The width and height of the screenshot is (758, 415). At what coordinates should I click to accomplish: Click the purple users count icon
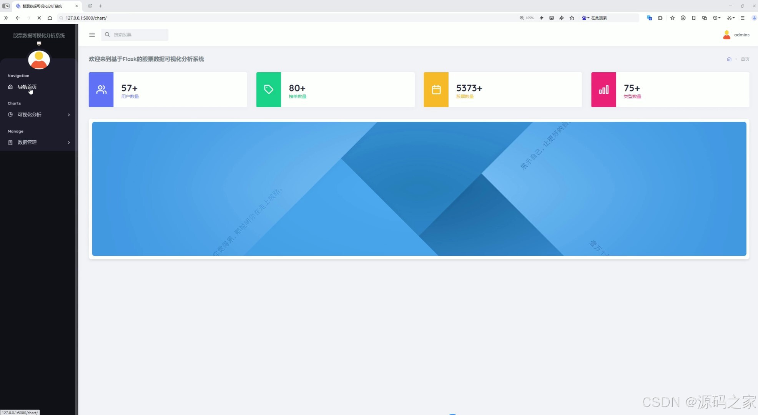[101, 90]
